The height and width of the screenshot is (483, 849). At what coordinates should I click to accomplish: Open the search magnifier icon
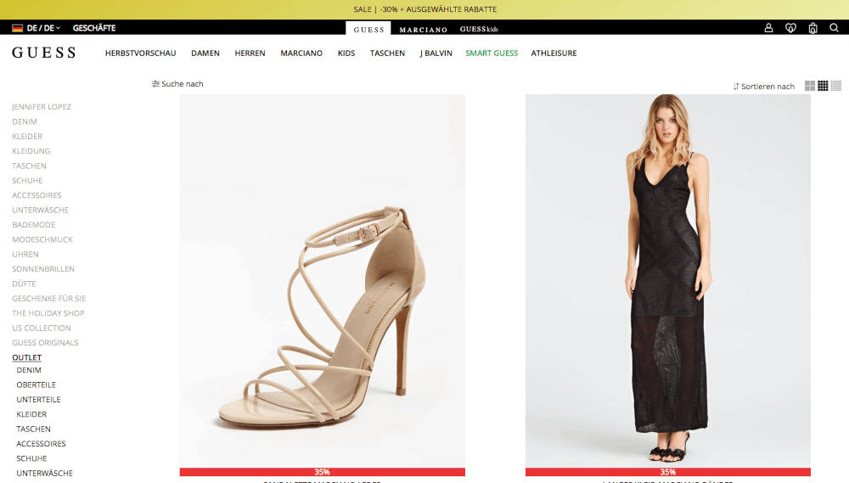pyautogui.click(x=834, y=28)
